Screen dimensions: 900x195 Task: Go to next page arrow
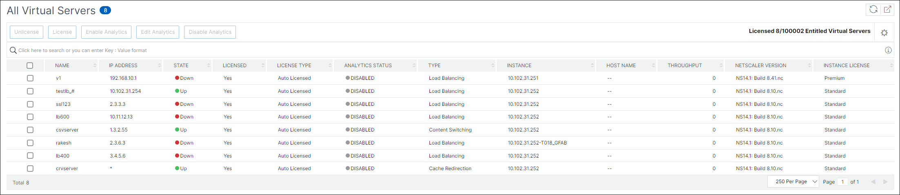coord(885,182)
